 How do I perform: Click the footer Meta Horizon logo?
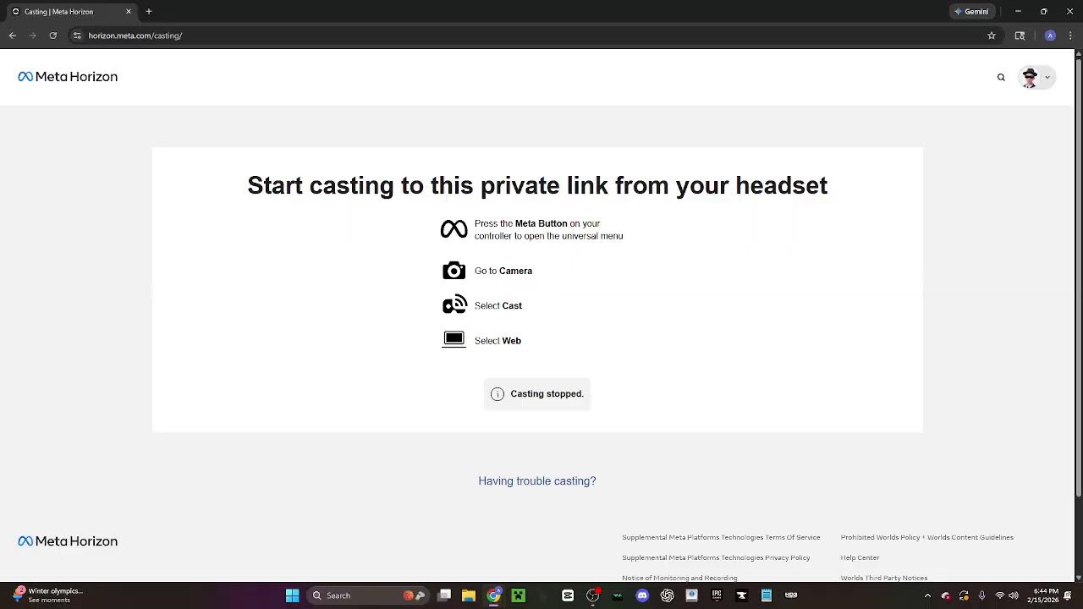68,541
